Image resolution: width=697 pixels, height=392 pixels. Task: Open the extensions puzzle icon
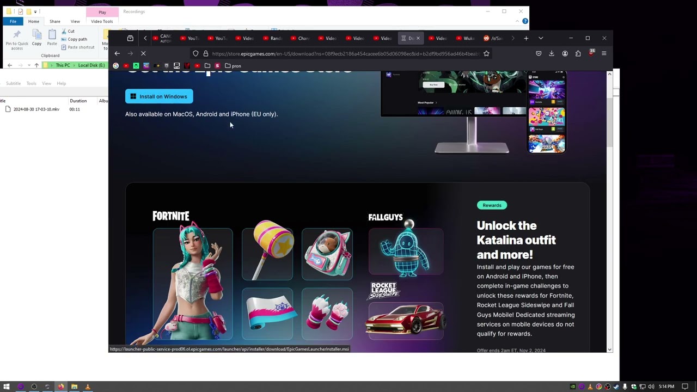click(578, 53)
